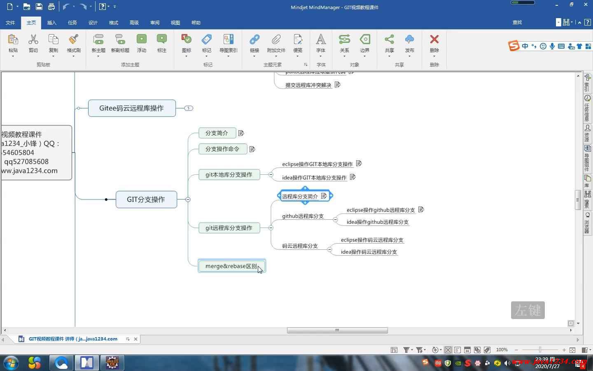
Task: Click the red delete (删除) icon
Action: coord(434,40)
